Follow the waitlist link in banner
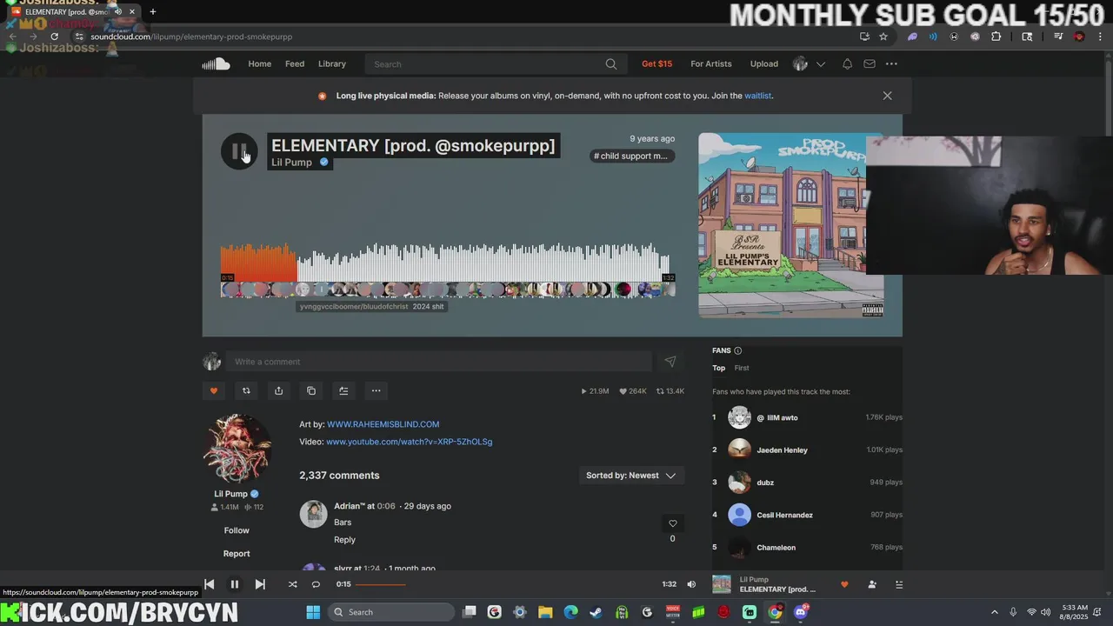 pos(757,96)
